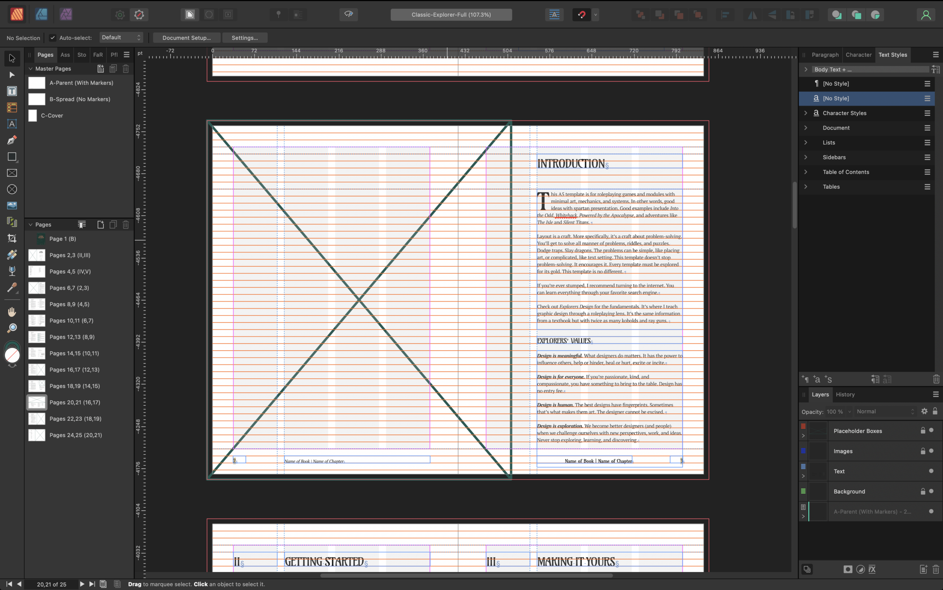Screen dimensions: 943x590
Task: Click the red Placeholder Boxes layer colour tag
Action: [x=803, y=426]
